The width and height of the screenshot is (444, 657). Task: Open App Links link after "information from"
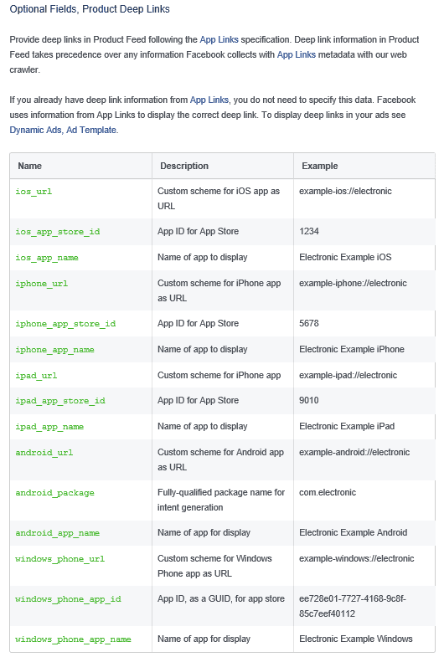pyautogui.click(x=209, y=100)
